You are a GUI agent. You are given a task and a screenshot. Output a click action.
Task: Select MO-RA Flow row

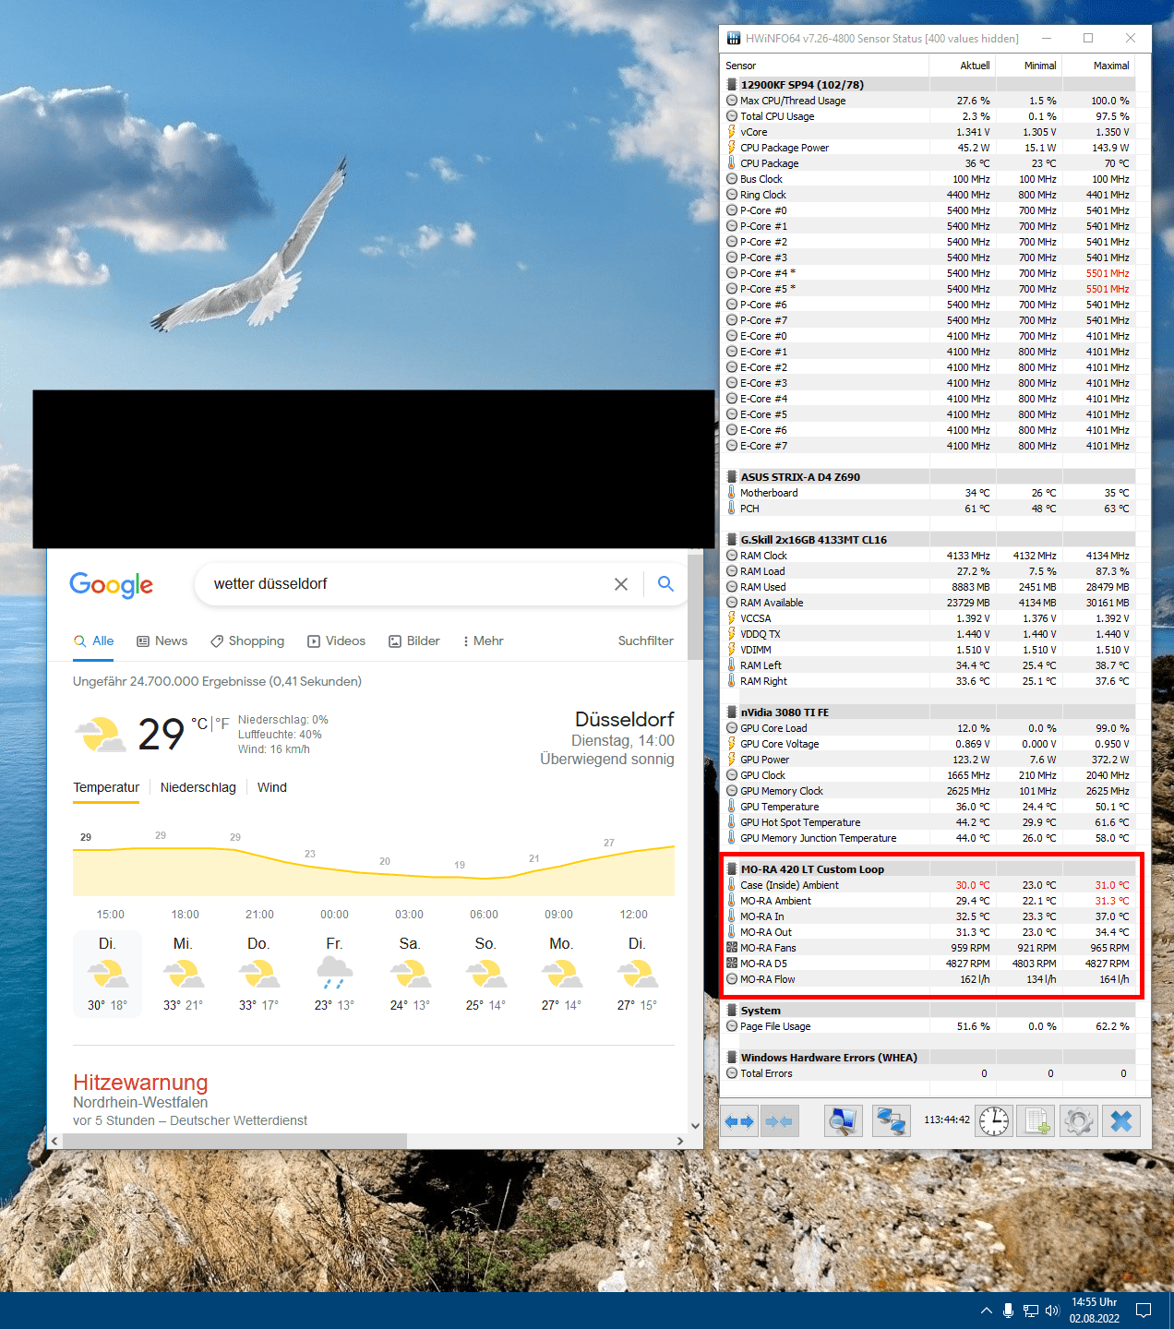tap(928, 979)
